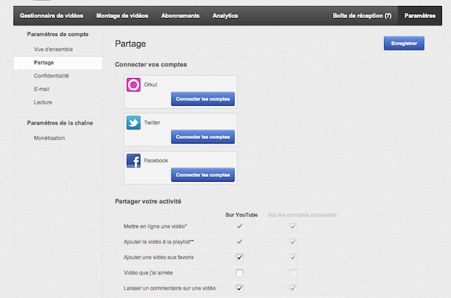This screenshot has height=298, width=451.
Task: Toggle connected-accounts checkbox for Mettre en ligne une vidéo
Action: (x=293, y=227)
